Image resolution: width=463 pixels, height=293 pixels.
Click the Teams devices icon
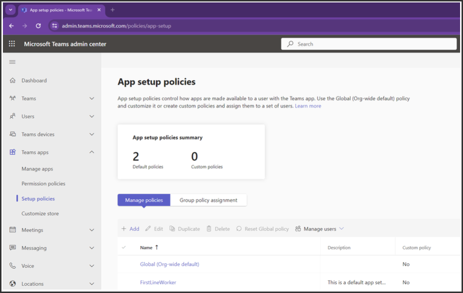pyautogui.click(x=13, y=134)
